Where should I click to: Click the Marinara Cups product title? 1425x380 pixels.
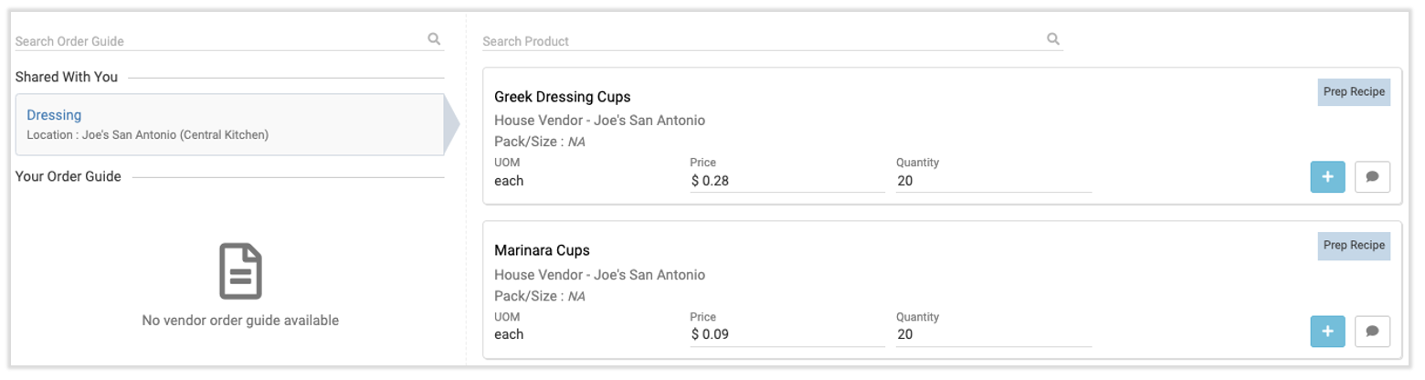(x=542, y=249)
